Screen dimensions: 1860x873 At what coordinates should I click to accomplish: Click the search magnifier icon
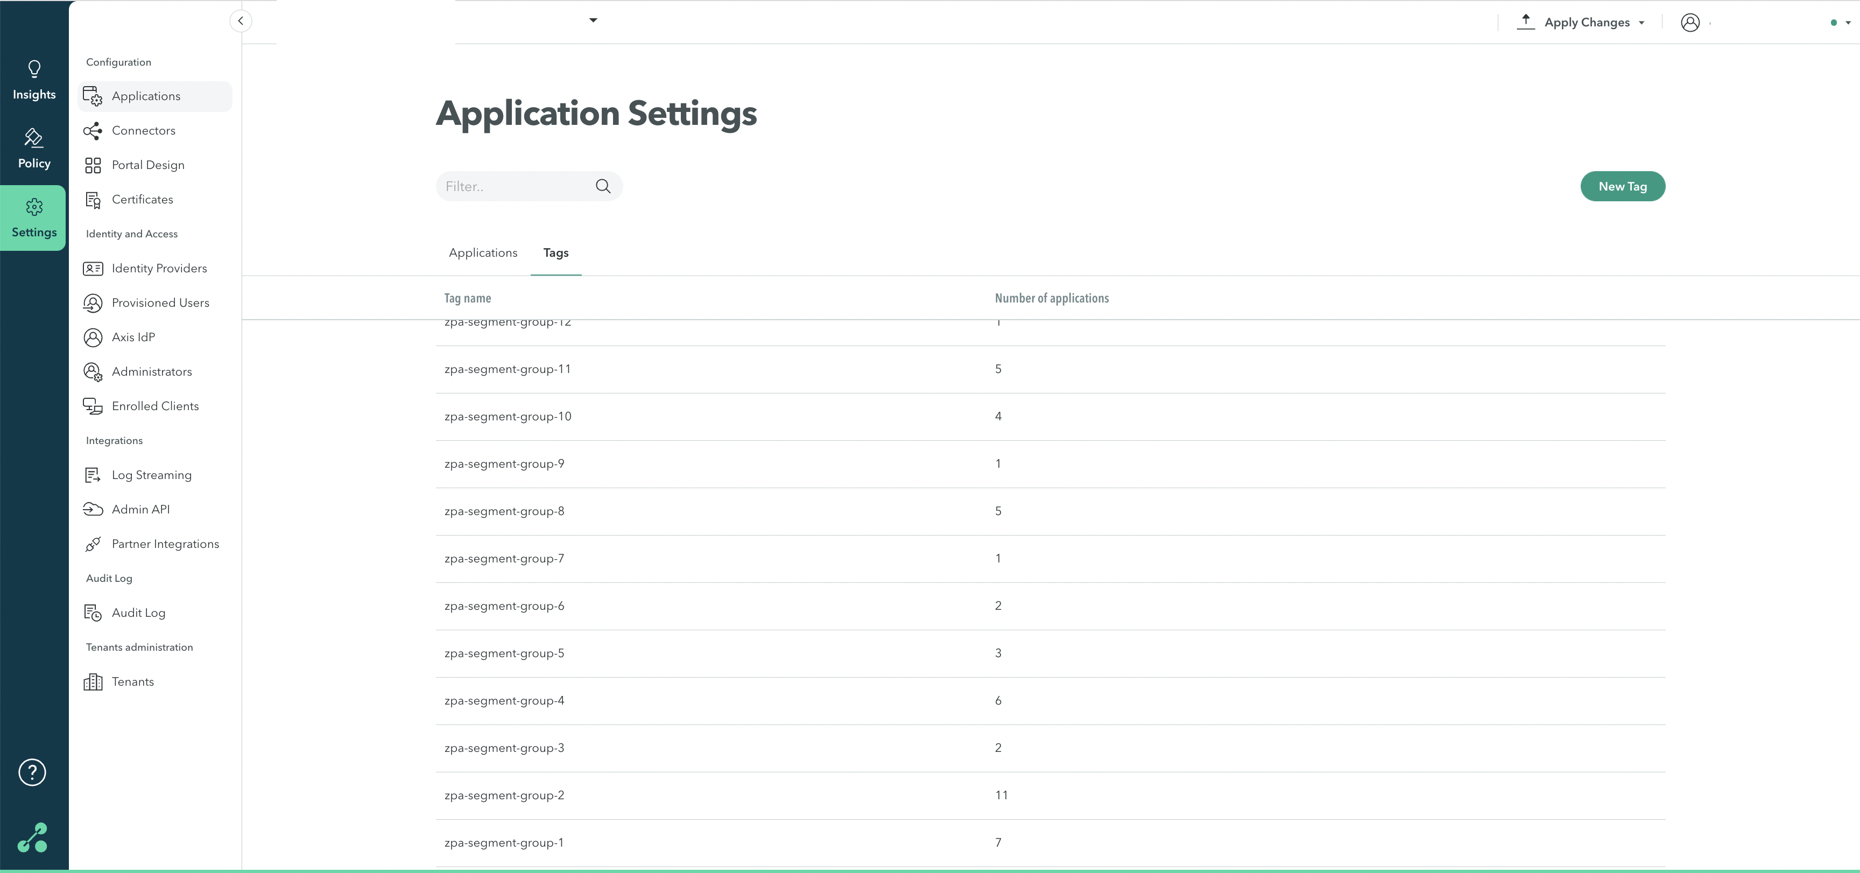(603, 186)
